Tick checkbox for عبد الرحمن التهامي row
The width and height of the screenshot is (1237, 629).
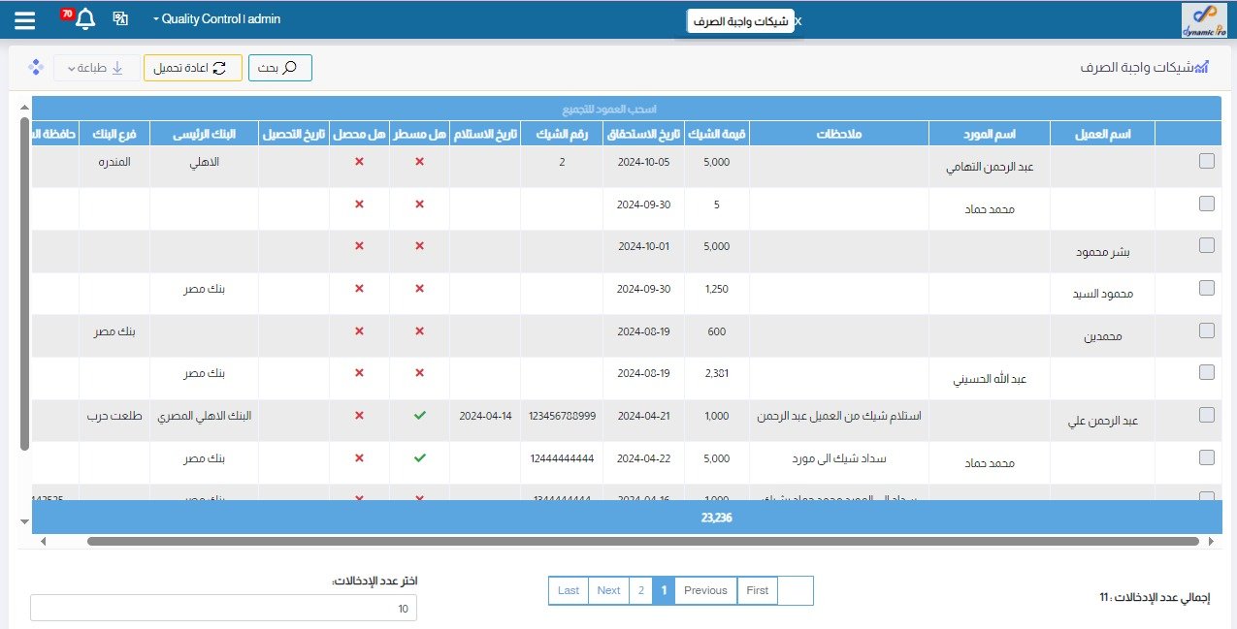(x=1206, y=162)
